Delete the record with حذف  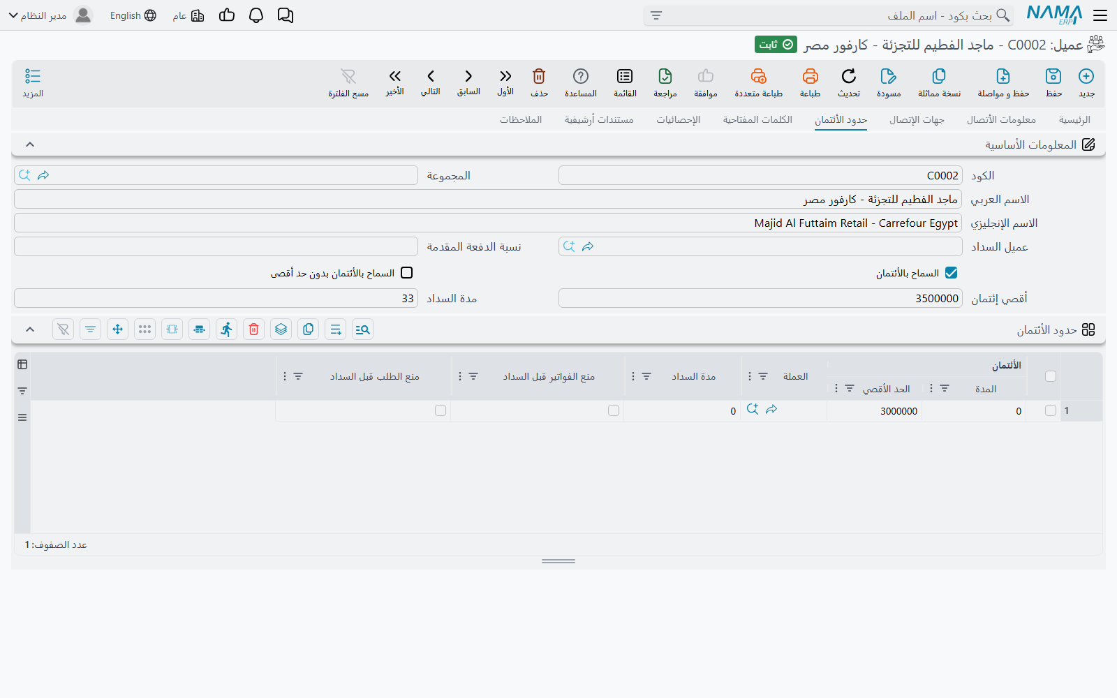(x=539, y=82)
